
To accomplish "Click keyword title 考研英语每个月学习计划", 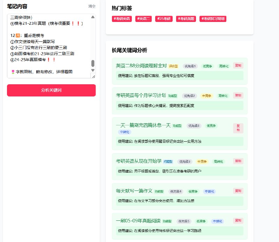I will (141, 95).
